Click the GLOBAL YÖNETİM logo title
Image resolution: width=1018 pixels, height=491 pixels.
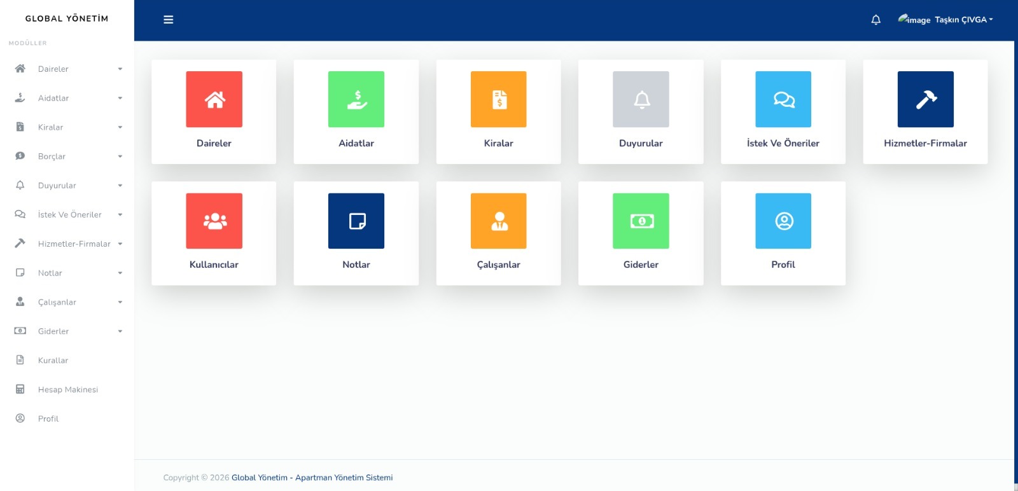67,18
